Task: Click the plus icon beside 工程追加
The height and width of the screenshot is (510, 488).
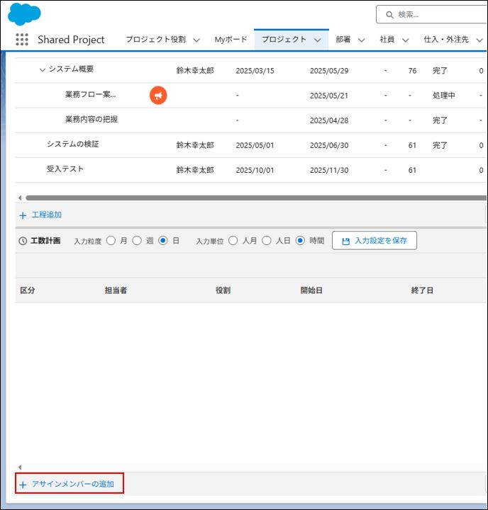Action: [23, 215]
